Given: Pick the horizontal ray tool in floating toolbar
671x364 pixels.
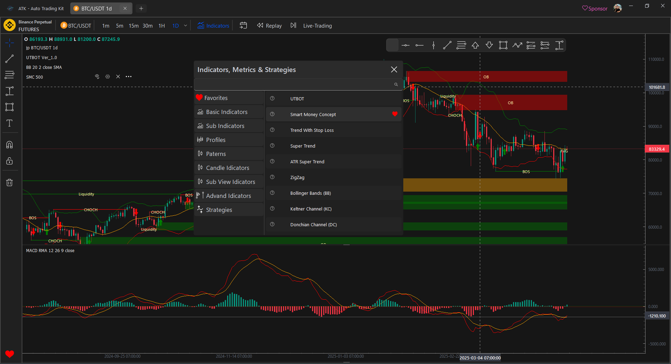Looking at the screenshot, I should (x=419, y=45).
